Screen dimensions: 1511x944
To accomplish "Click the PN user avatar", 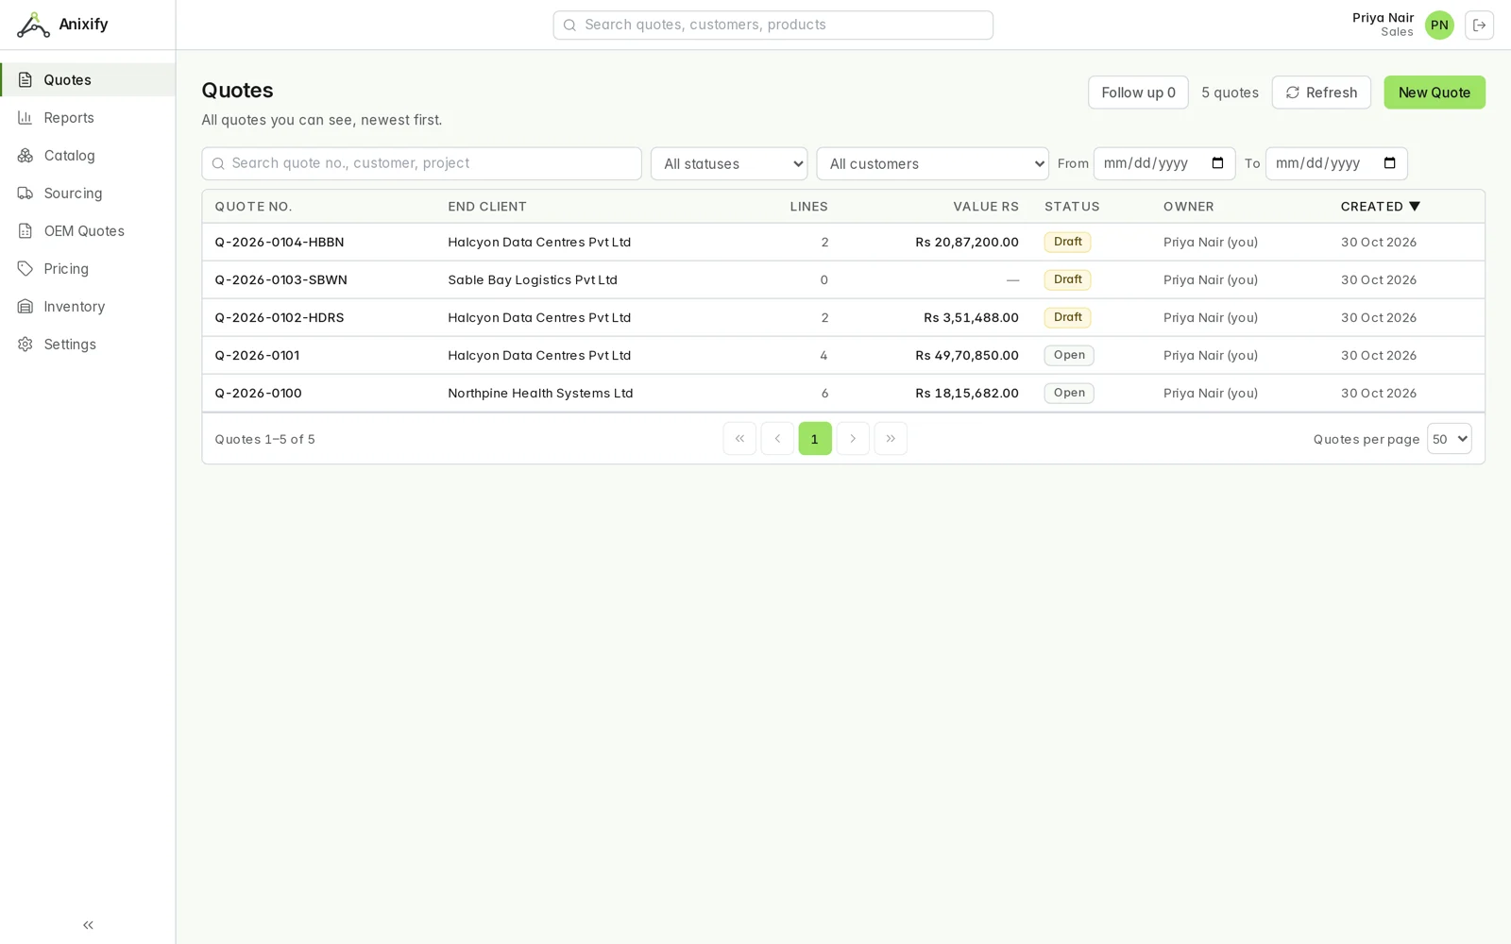I will point(1439,25).
